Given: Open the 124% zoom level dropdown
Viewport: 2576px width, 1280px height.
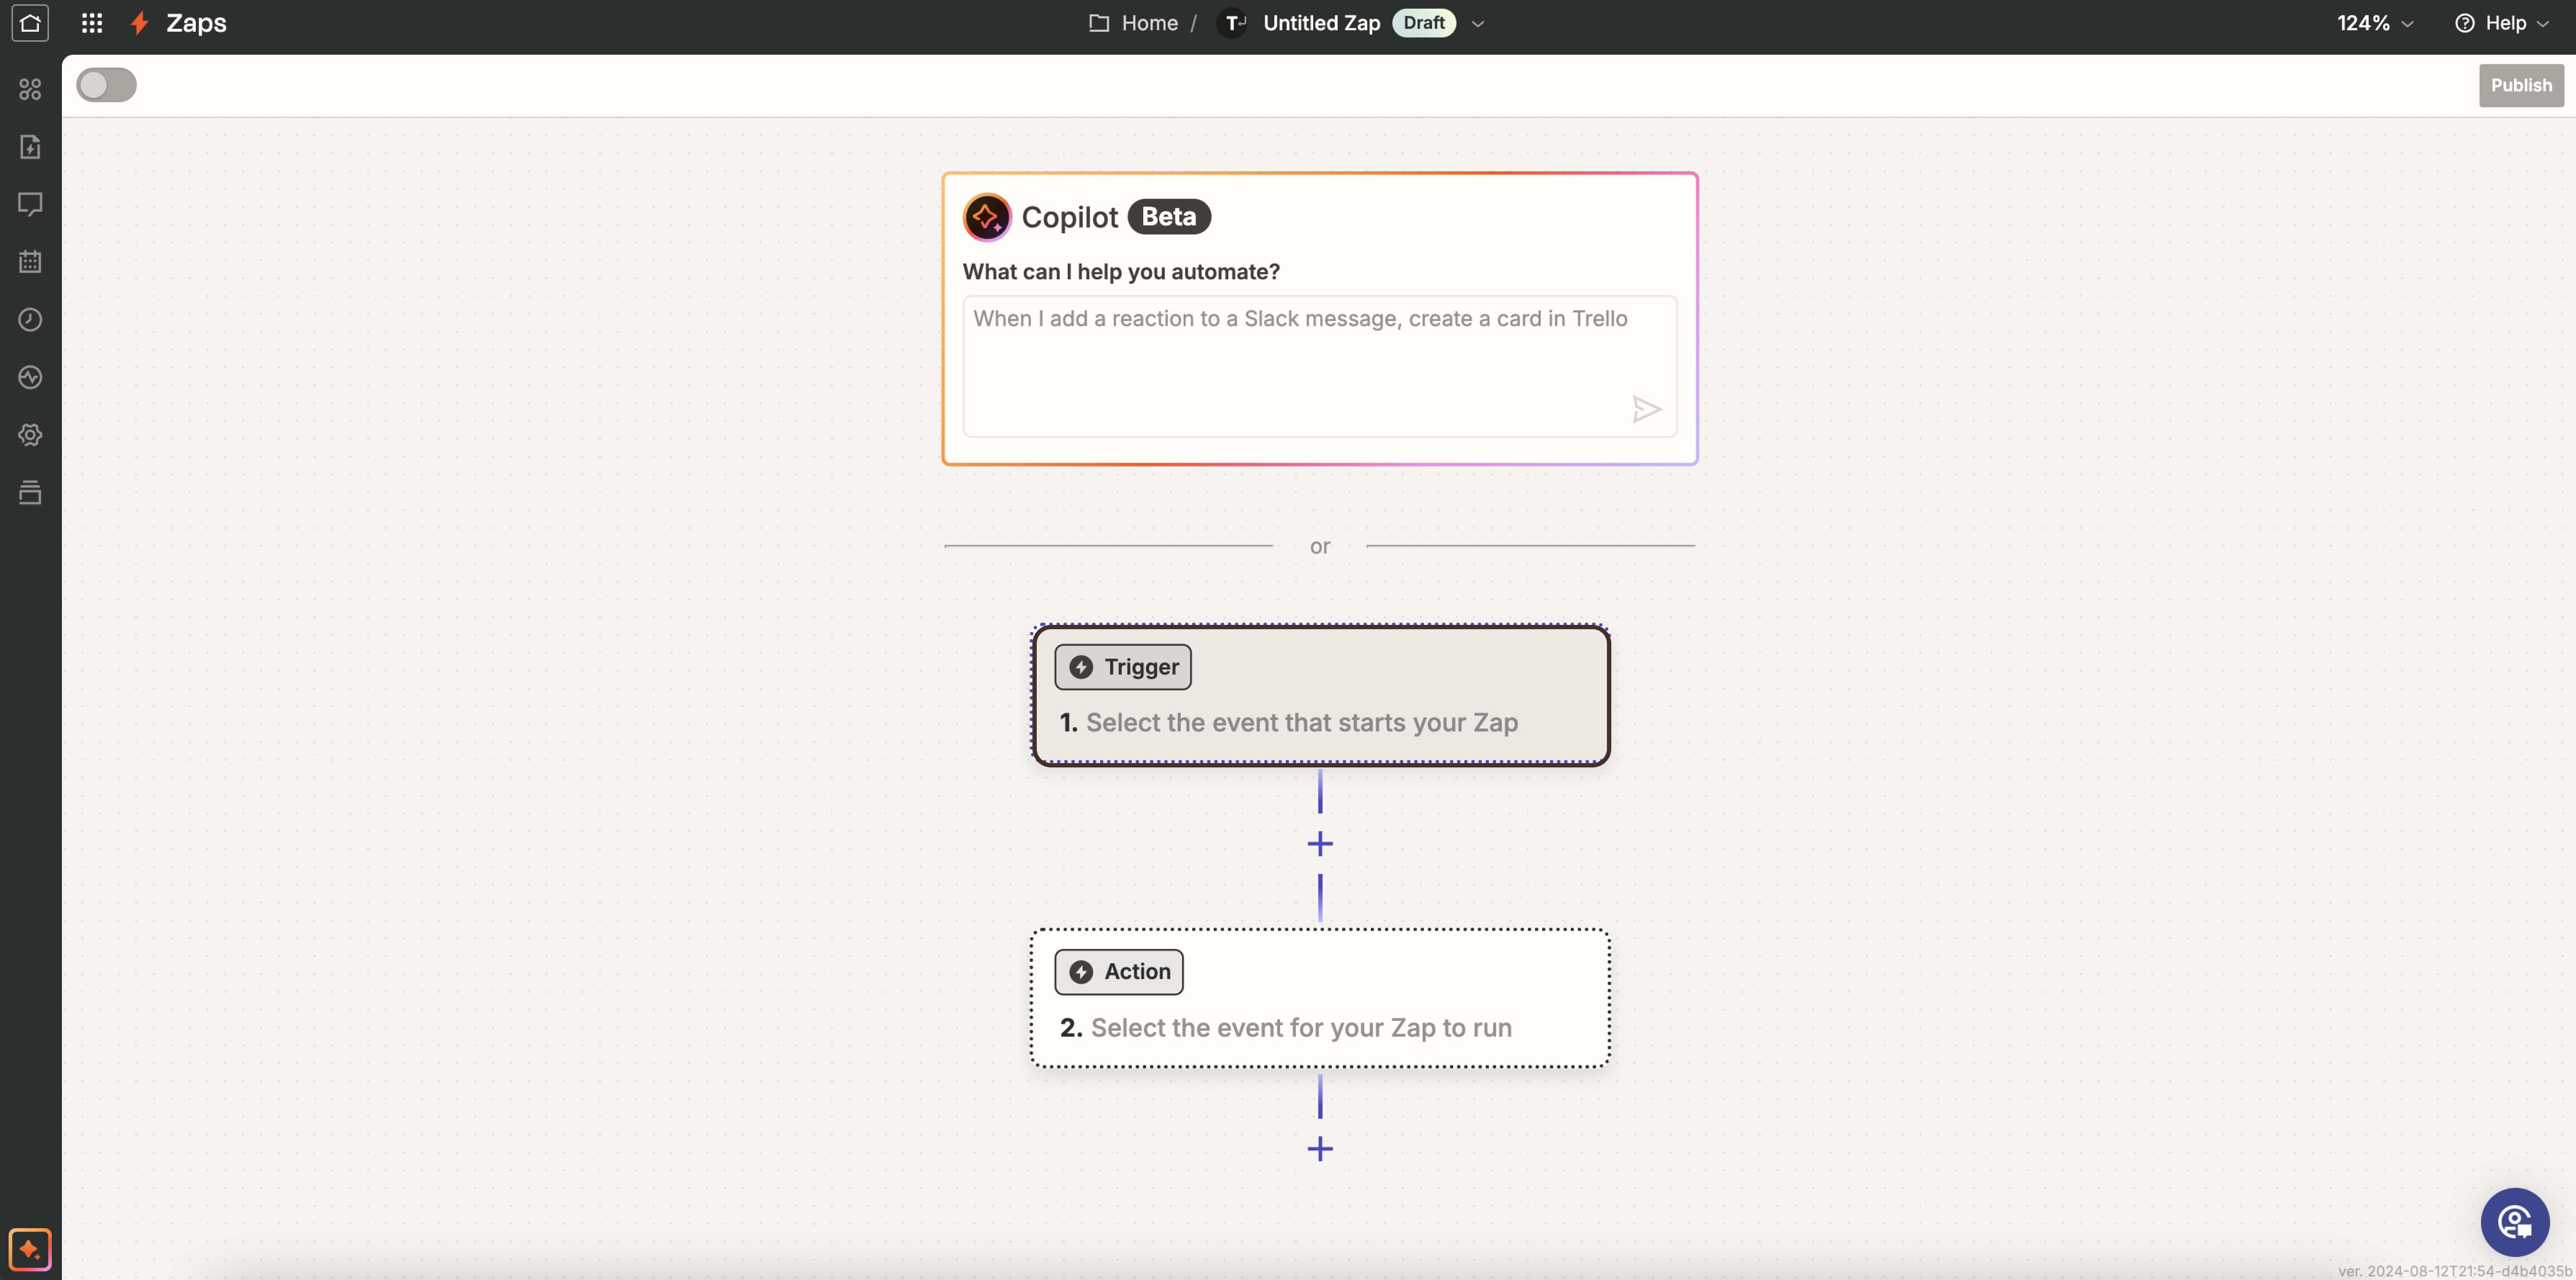Looking at the screenshot, I should click(x=2375, y=23).
